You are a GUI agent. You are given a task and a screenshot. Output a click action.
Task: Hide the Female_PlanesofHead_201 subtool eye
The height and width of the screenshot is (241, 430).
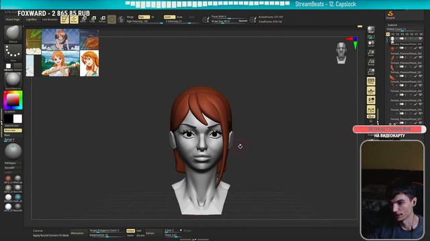420,76
